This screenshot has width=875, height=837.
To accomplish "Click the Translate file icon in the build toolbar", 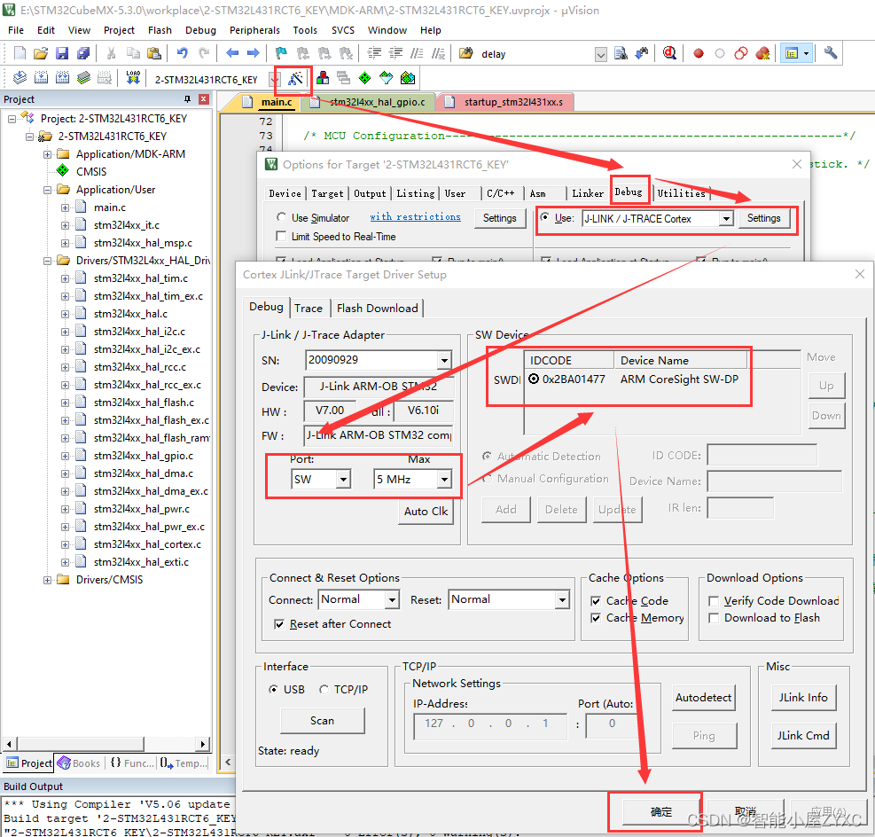I will pos(20,78).
